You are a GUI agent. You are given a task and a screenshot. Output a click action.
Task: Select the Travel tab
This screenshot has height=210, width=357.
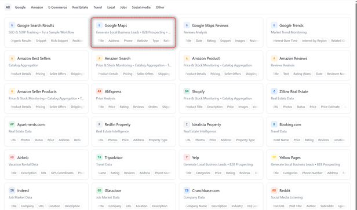click(98, 8)
